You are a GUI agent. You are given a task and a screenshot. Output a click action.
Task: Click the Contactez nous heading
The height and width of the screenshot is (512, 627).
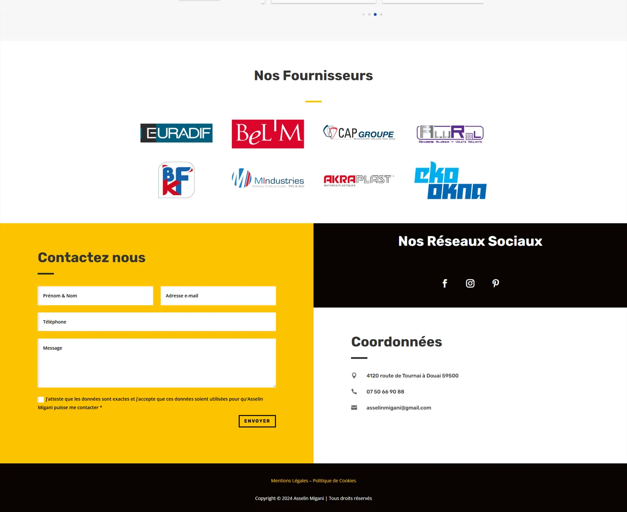[92, 257]
